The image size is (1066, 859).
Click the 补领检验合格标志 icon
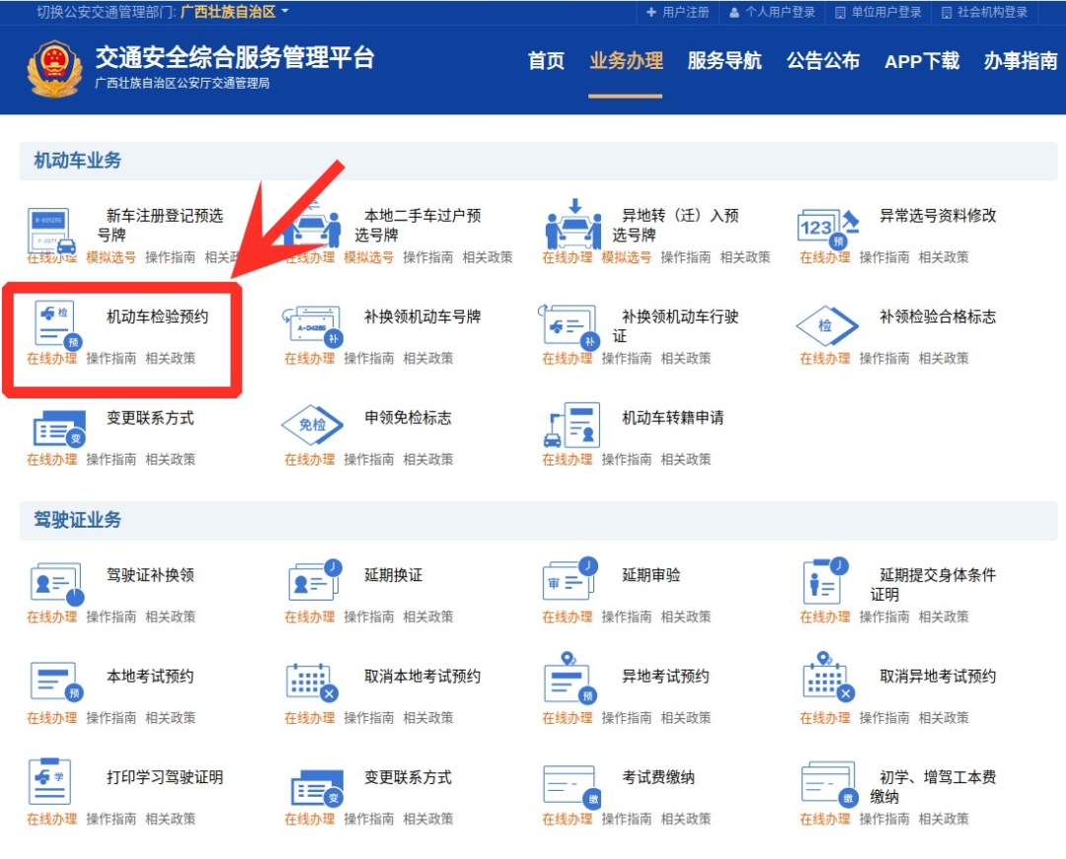[x=827, y=323]
